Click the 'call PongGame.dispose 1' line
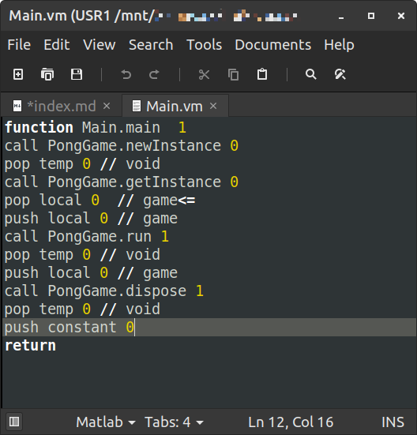This screenshot has height=435, width=417. pyautogui.click(x=104, y=291)
